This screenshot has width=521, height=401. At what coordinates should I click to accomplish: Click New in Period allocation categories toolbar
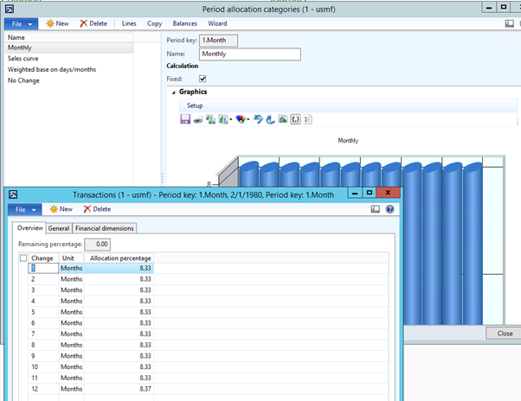pos(57,23)
